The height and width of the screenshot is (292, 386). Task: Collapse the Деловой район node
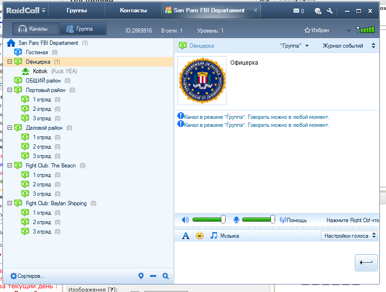point(9,127)
